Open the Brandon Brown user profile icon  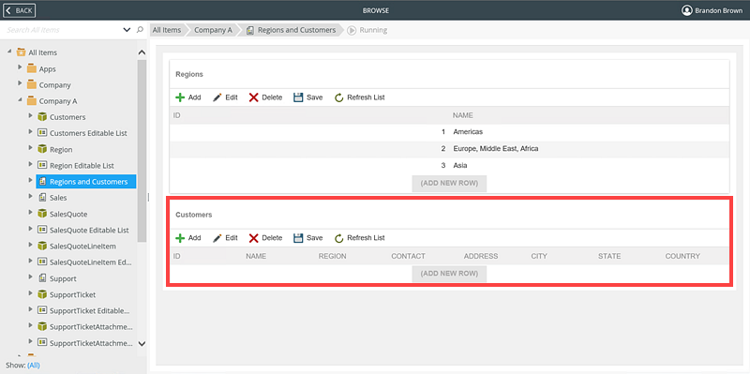(687, 10)
